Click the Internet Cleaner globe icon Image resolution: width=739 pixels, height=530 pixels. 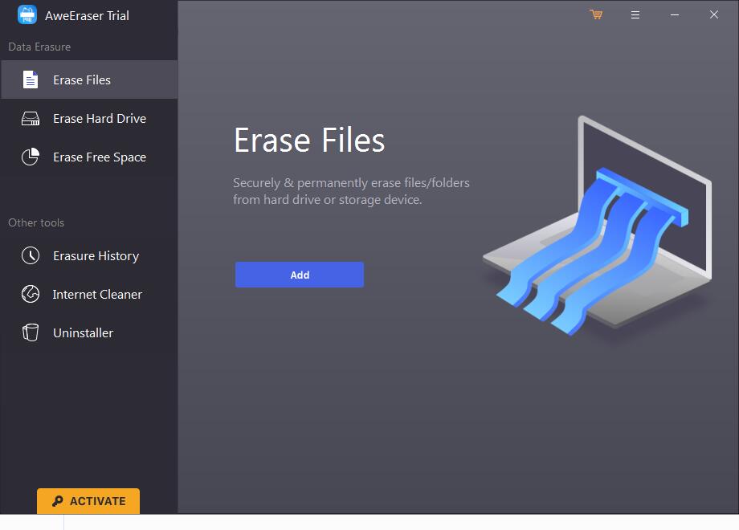tap(30, 294)
